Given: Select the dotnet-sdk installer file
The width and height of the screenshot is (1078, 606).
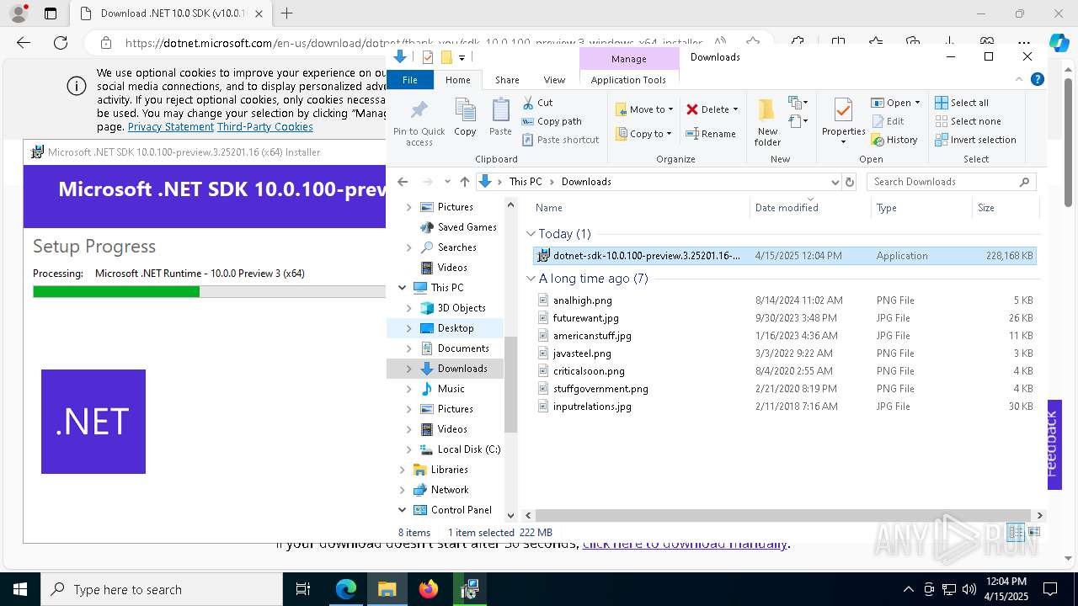Looking at the screenshot, I should tap(785, 256).
